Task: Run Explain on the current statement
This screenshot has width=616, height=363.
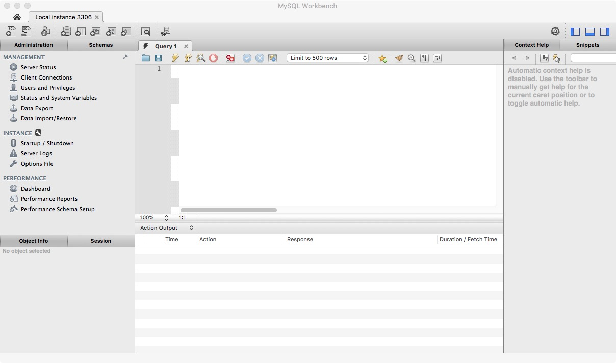Action: tap(201, 58)
